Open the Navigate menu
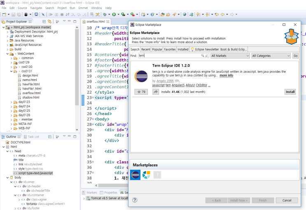The height and width of the screenshot is (210, 306). 36,8
